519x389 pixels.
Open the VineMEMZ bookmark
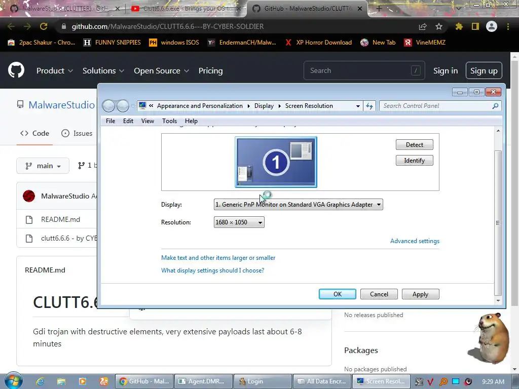(x=425, y=43)
